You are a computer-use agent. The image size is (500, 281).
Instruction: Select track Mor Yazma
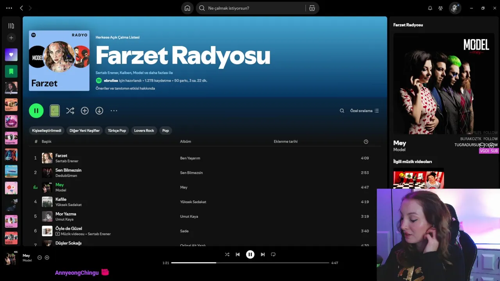coord(66,214)
